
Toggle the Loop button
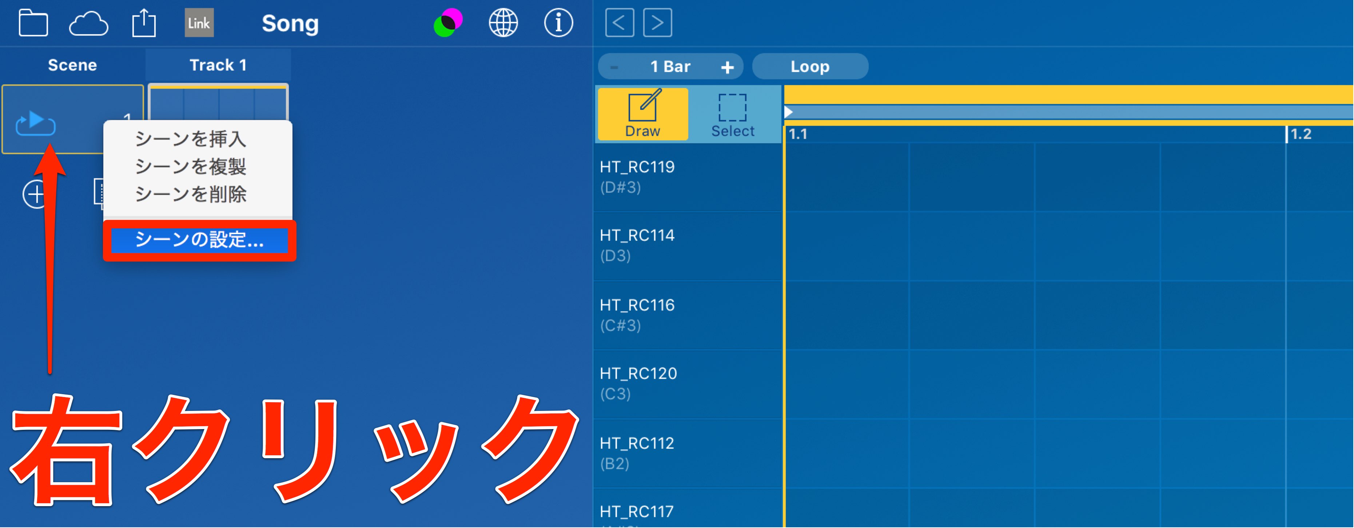pyautogui.click(x=810, y=66)
